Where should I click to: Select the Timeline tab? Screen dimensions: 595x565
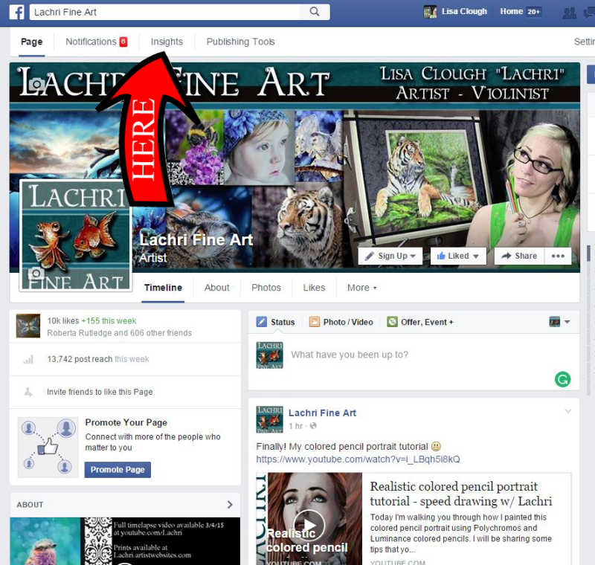[x=163, y=288]
